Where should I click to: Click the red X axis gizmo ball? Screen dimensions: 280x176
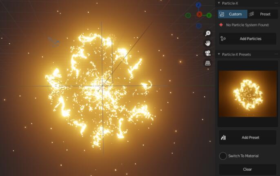(200, 14)
